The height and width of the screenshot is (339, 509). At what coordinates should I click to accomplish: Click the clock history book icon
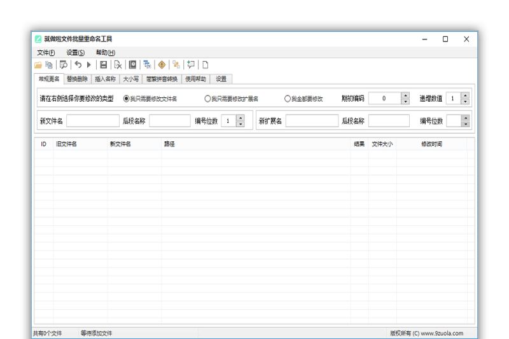coord(132,65)
